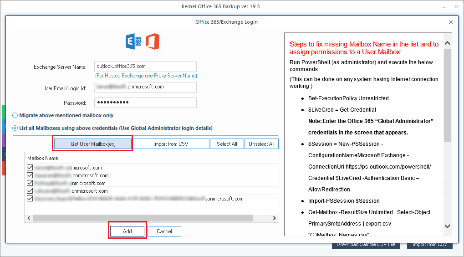Click 'Import-PSSession $Session' instruction text
Image resolution: width=464 pixels, height=257 pixels.
click(344, 201)
